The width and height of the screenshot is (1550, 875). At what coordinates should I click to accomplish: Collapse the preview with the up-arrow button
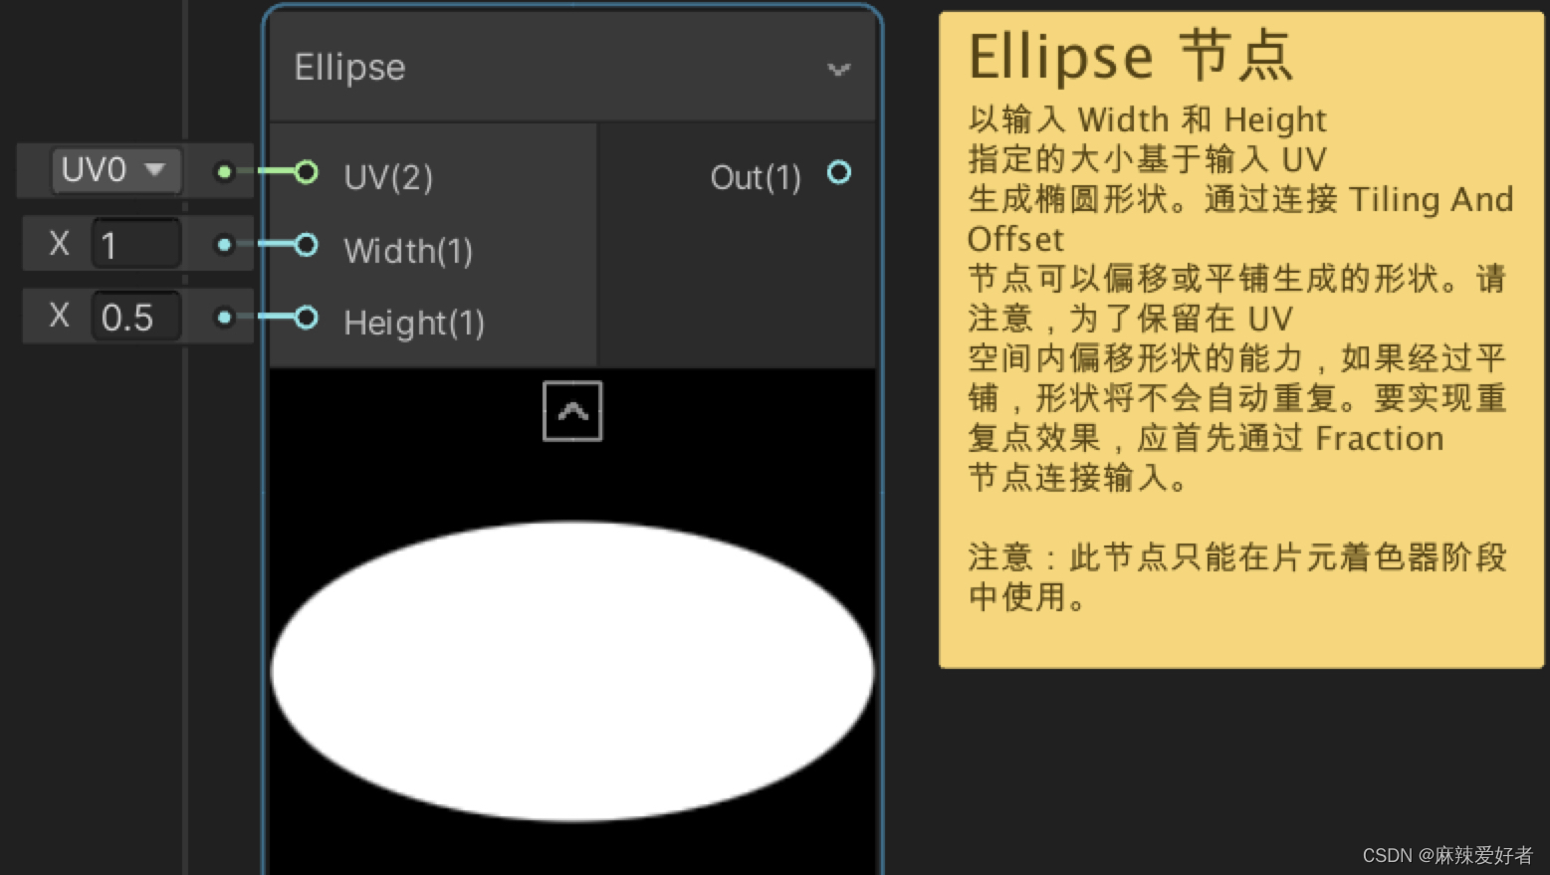click(572, 411)
